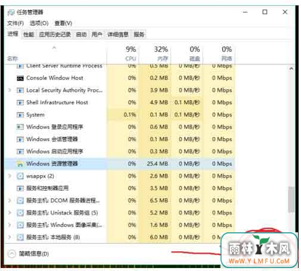
Task: Open the 查看(V) menu
Action: (63, 23)
